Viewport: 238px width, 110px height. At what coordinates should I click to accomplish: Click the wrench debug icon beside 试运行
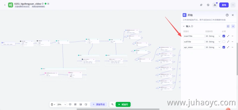point(112,104)
